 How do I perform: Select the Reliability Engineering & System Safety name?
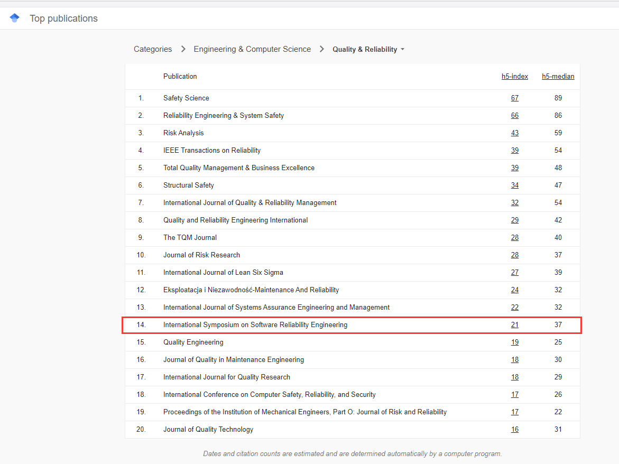click(x=224, y=115)
